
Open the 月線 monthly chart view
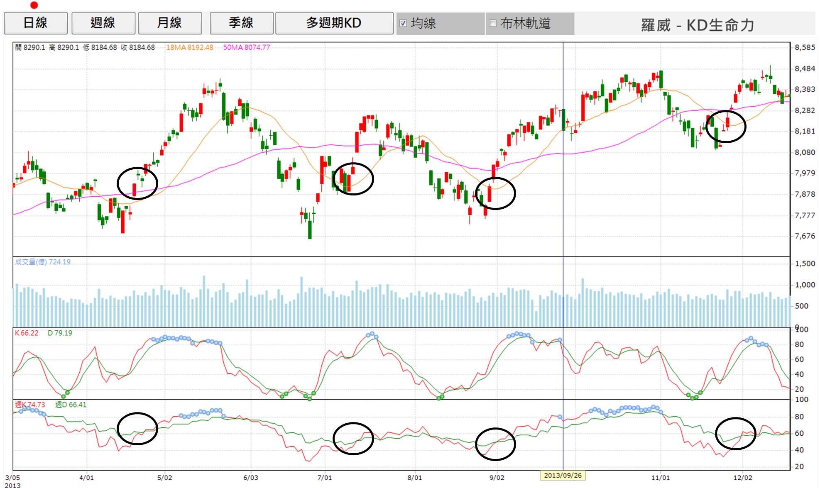point(170,23)
